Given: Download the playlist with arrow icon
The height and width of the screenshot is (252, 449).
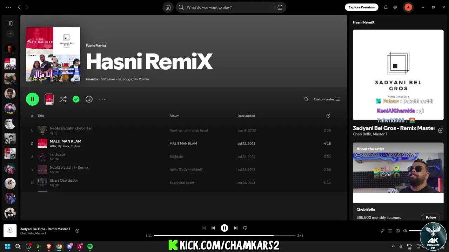Looking at the screenshot, I should [x=89, y=99].
